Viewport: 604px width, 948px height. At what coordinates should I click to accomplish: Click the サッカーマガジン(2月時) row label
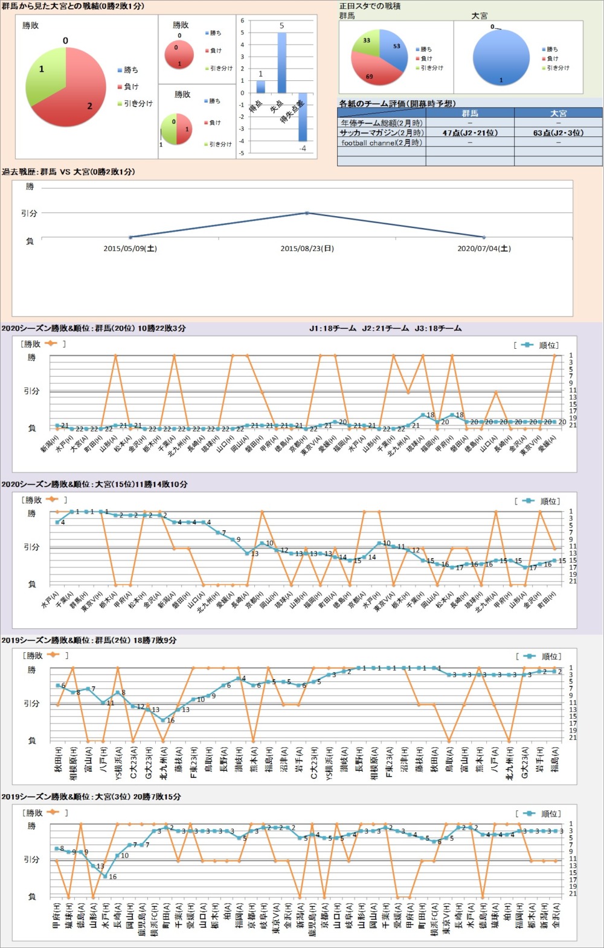click(381, 133)
